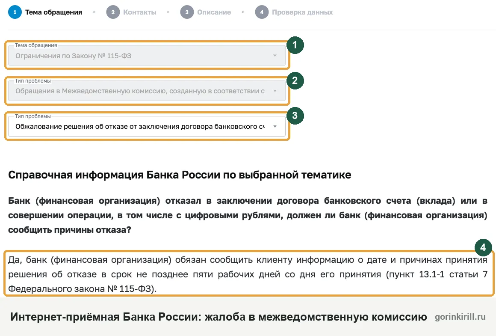This screenshot has height=336, width=496.
Task: Click arrow beside Обращения в Межведомственную комиссию
Action: click(275, 91)
